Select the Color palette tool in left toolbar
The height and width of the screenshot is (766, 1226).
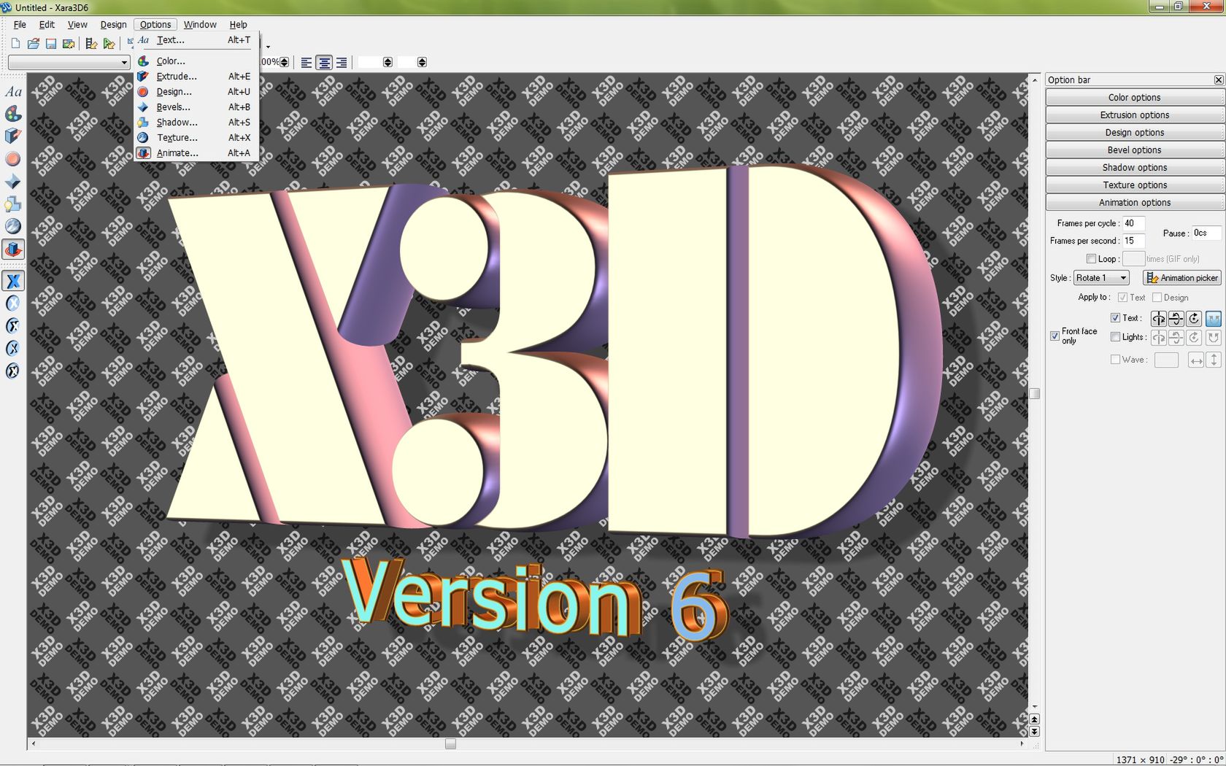tap(13, 114)
